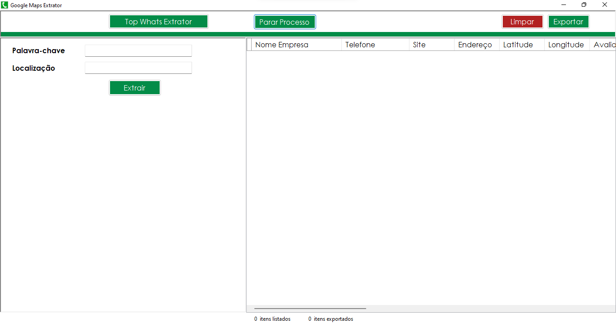Sort by Latitude column header
The width and height of the screenshot is (616, 323).
(522, 45)
